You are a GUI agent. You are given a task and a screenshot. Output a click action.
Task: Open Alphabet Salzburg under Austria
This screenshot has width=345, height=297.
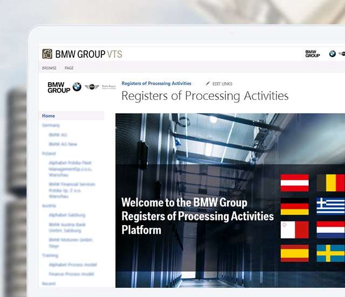67,215
